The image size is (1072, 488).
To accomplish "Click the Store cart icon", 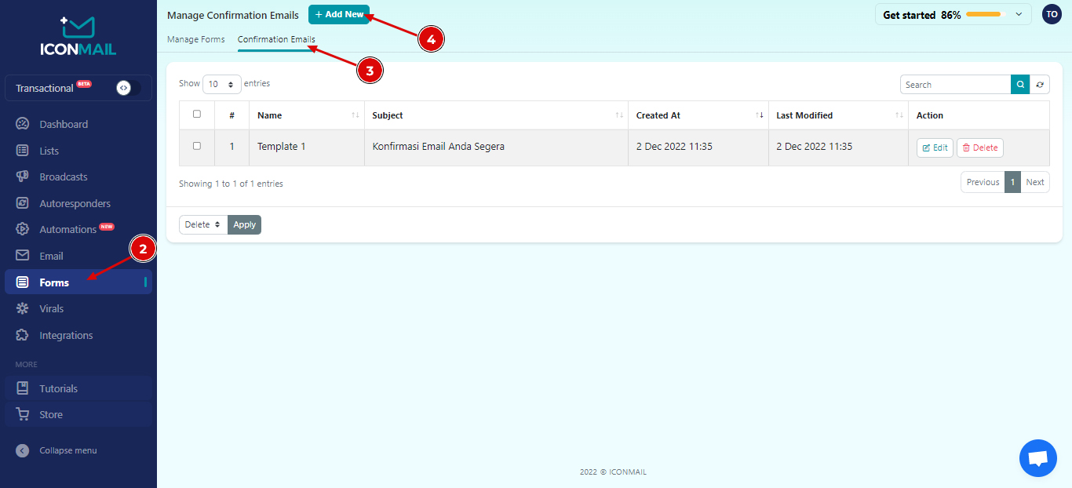I will coord(23,414).
